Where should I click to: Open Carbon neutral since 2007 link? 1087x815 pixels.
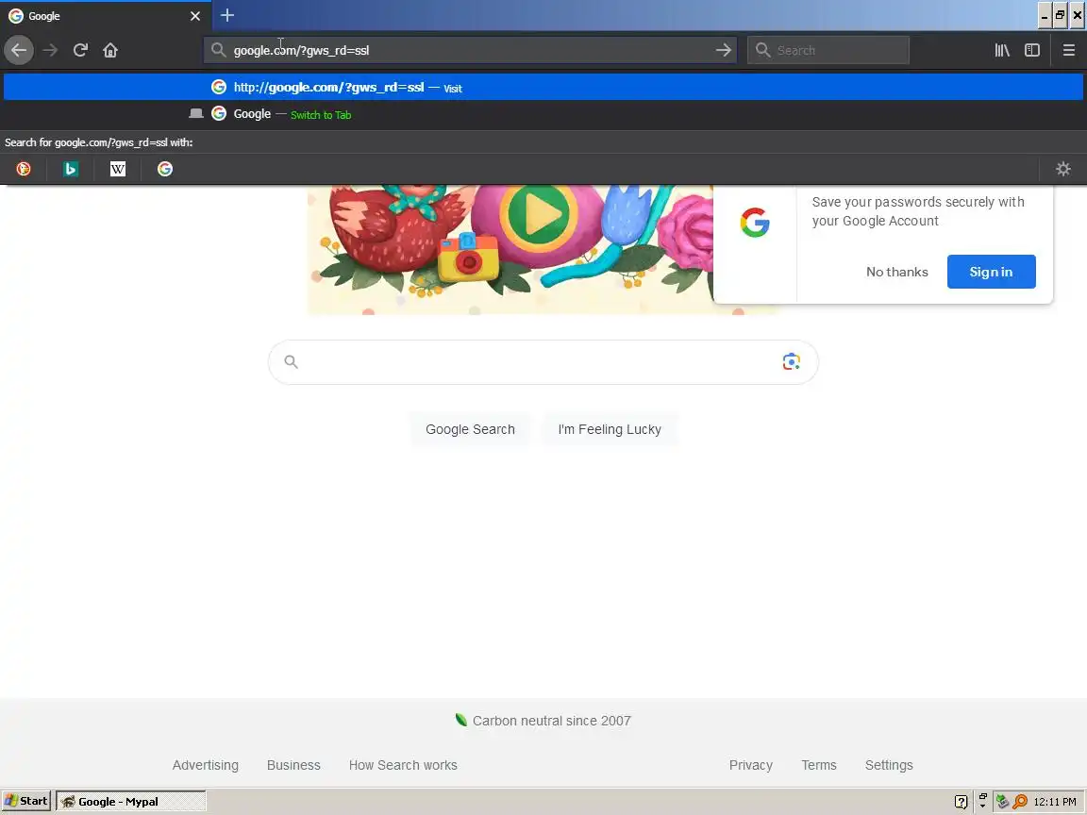[543, 721]
